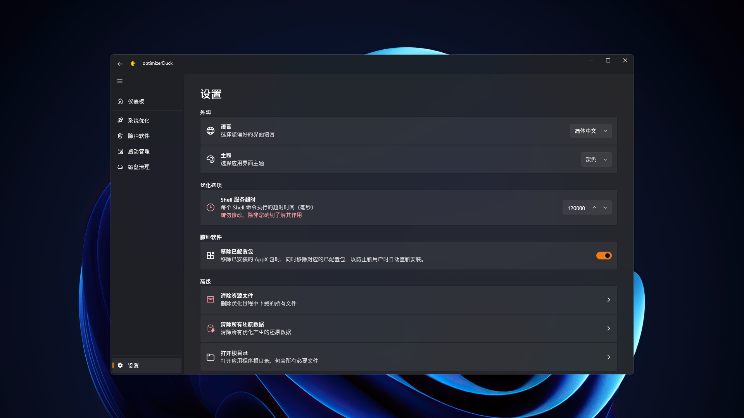Click the optimizerDuck duck logo

pos(133,63)
